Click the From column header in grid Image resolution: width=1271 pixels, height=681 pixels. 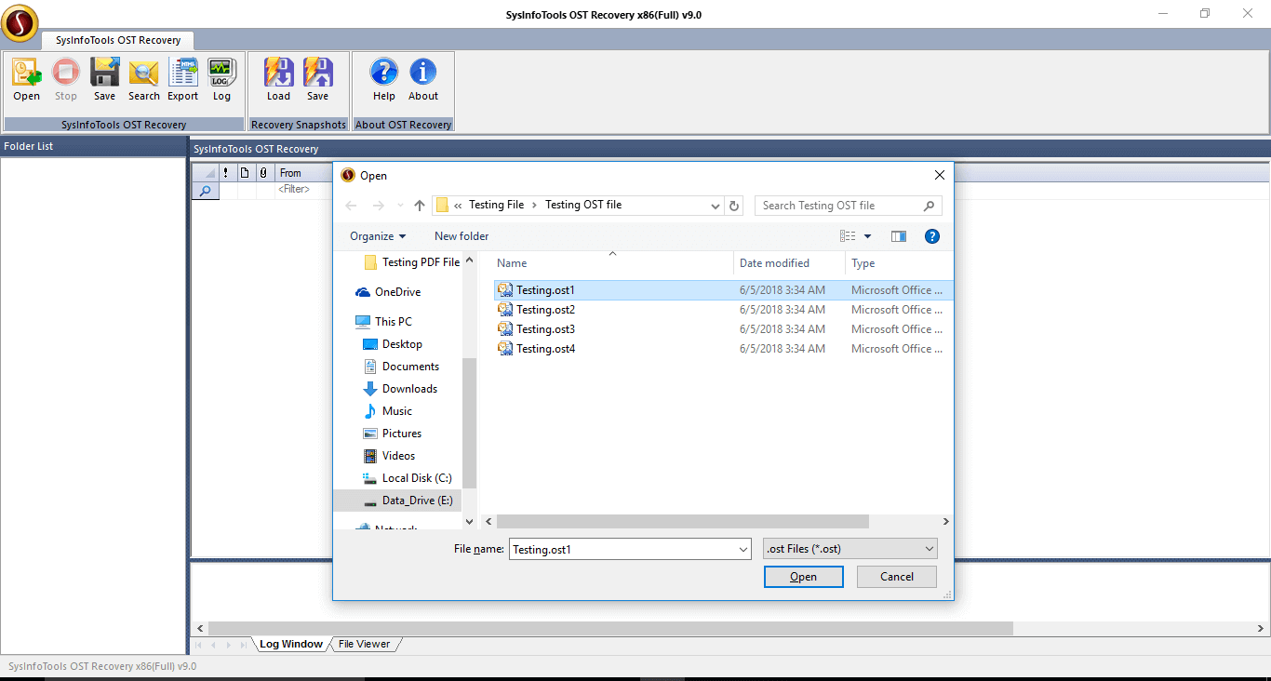coord(304,172)
